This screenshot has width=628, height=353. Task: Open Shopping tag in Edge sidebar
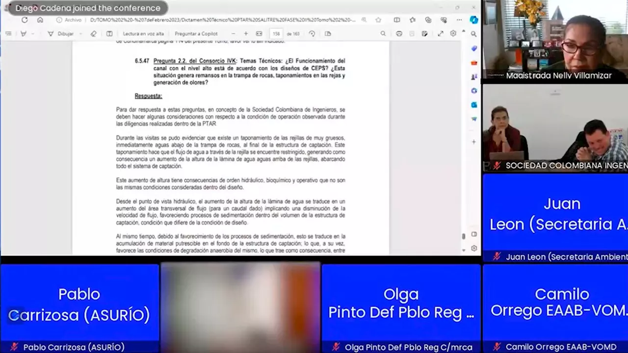[474, 49]
